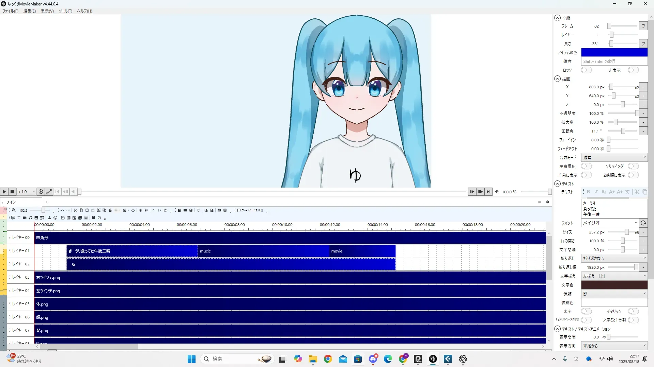
Task: Toggle the 非表示 switch
Action: click(633, 70)
